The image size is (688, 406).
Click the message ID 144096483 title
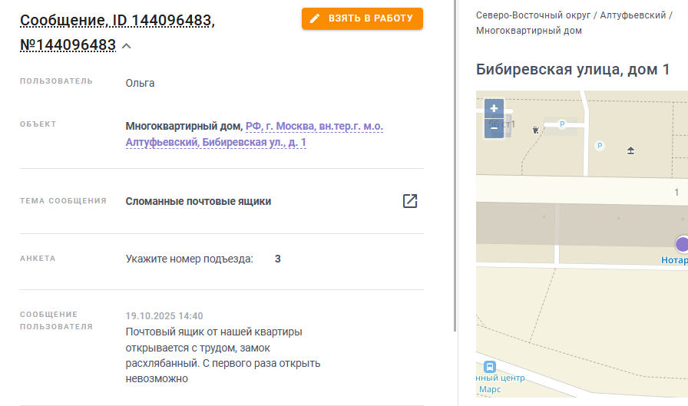pyautogui.click(x=117, y=32)
